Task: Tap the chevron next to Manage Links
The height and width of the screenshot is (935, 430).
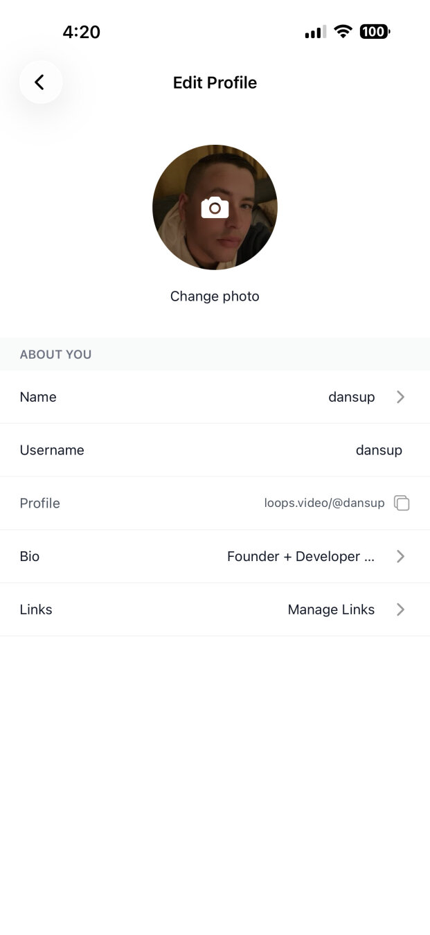Action: [400, 609]
